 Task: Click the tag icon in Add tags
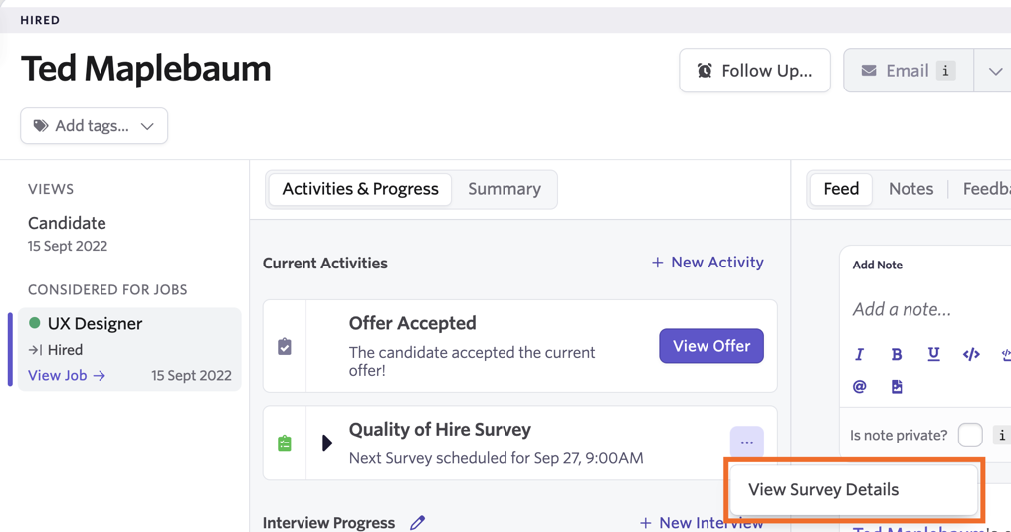coord(41,125)
